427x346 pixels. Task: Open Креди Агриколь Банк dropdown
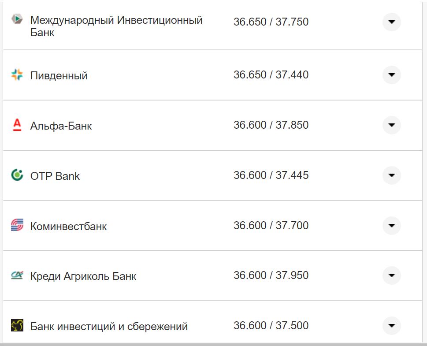(391, 275)
